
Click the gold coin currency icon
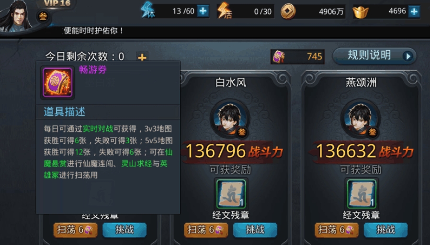(288, 11)
